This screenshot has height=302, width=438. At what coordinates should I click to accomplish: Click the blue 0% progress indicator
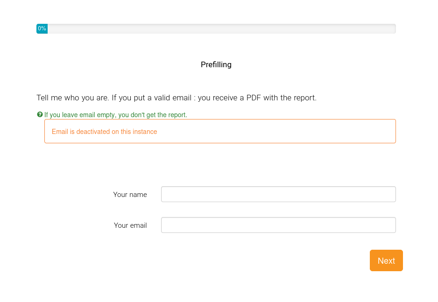(x=42, y=28)
